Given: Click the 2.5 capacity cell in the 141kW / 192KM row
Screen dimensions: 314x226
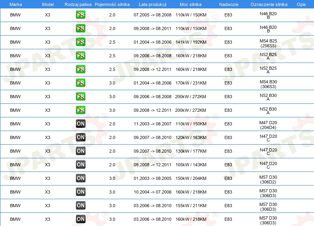Looking at the screenshot, I should (x=112, y=42).
